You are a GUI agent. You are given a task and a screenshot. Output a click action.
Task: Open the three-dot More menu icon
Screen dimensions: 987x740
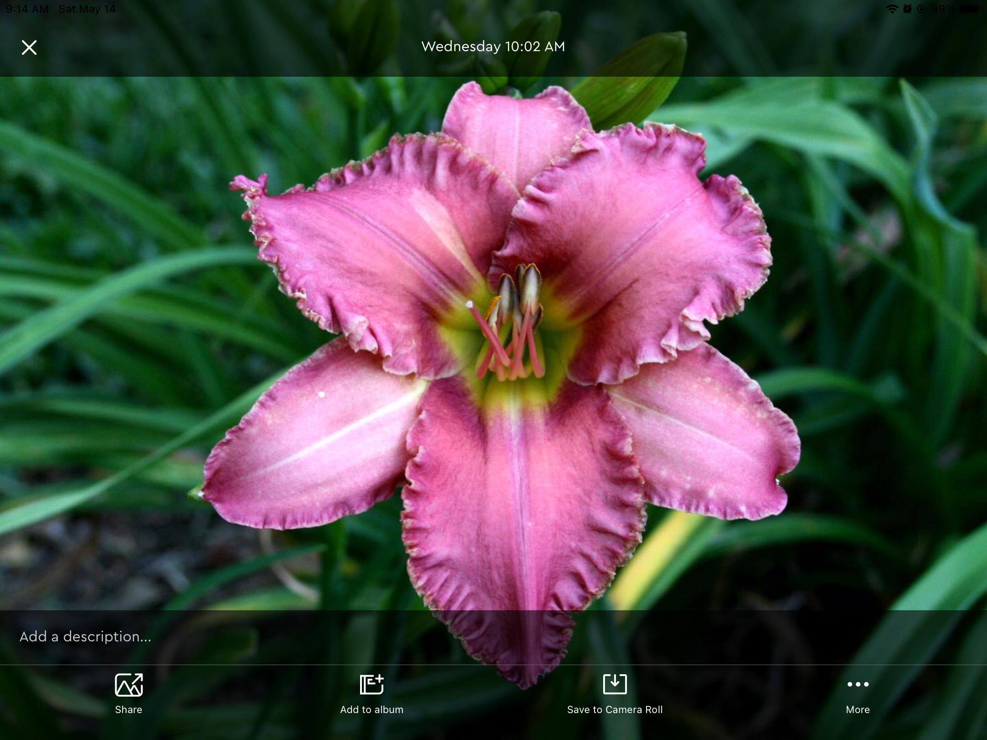(x=858, y=684)
